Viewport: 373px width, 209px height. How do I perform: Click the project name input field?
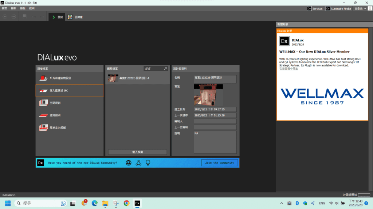(215, 79)
